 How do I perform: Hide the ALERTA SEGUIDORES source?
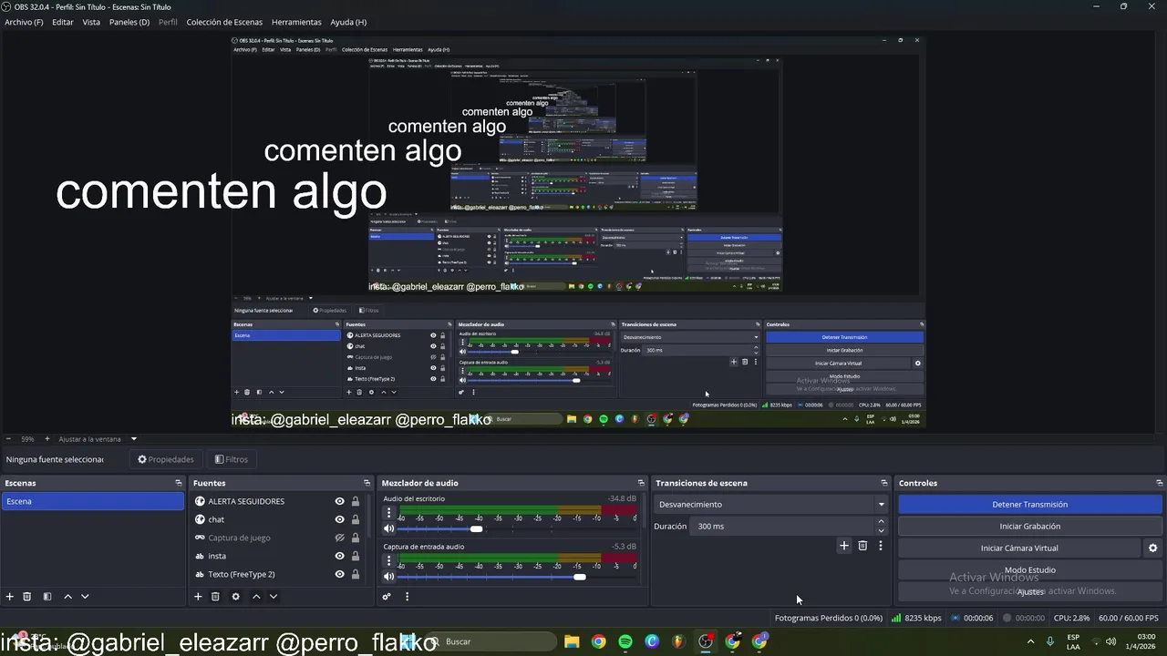340,501
